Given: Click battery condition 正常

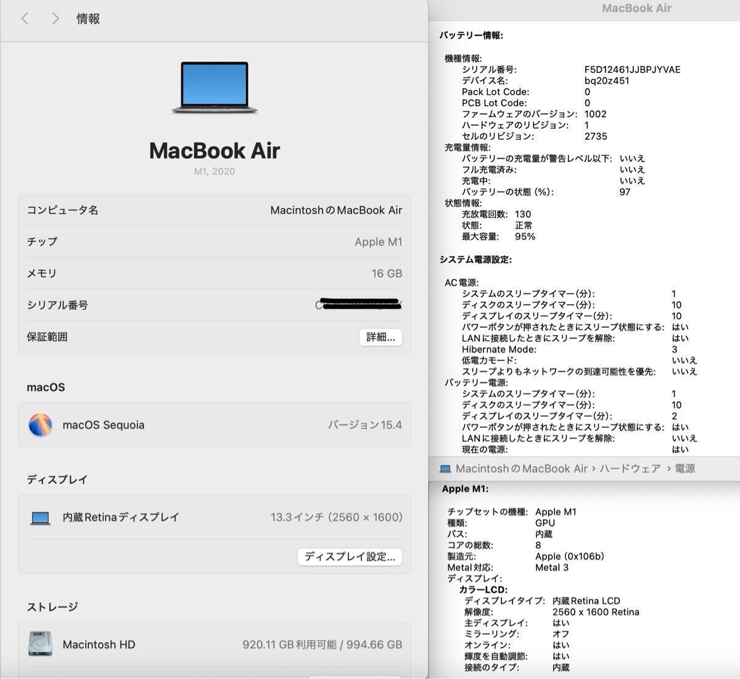Looking at the screenshot, I should tap(524, 226).
